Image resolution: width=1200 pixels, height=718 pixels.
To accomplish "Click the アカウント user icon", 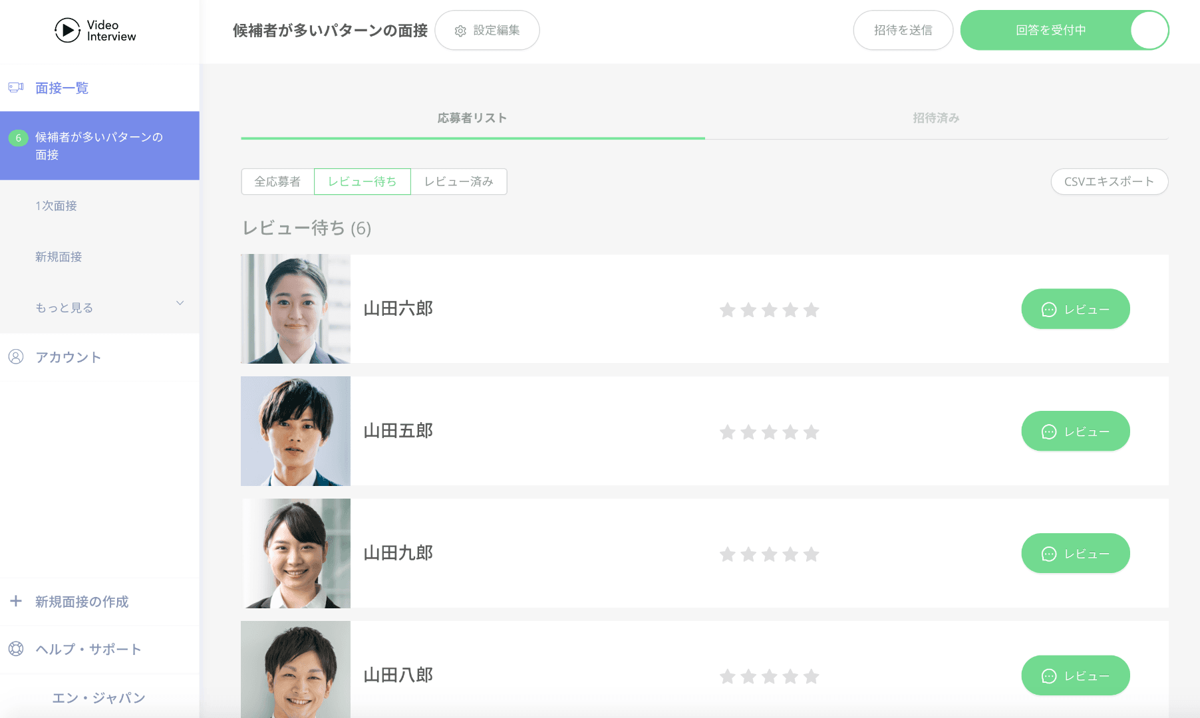I will tap(16, 357).
